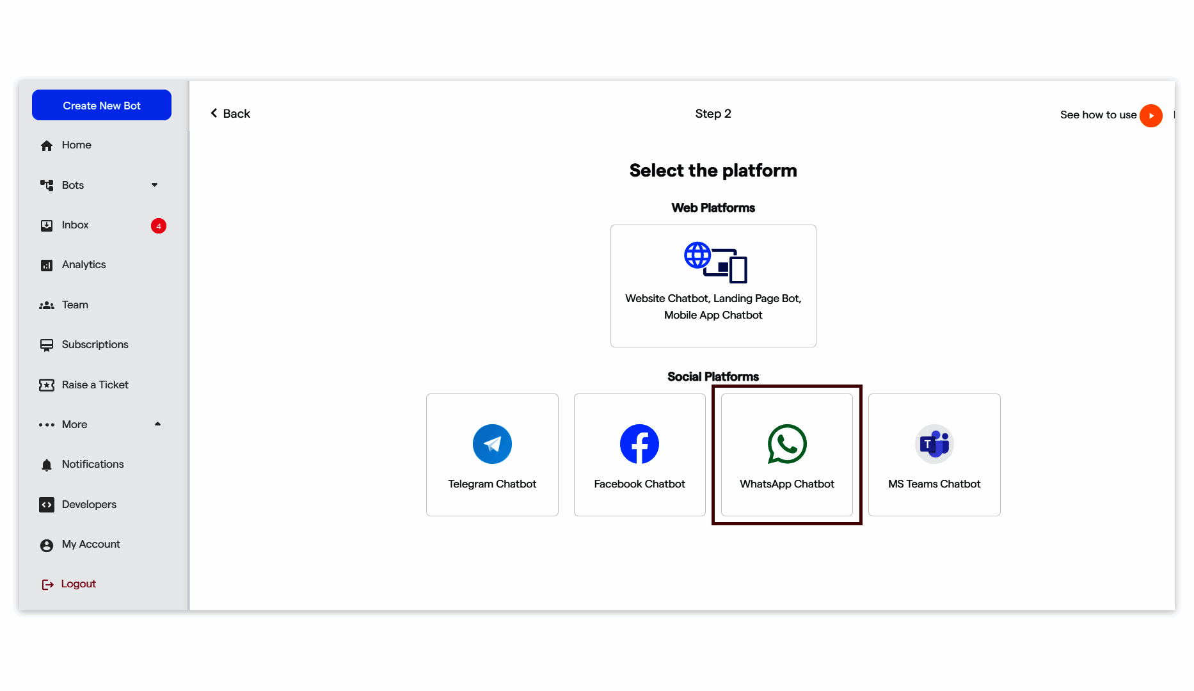Image resolution: width=1194 pixels, height=691 pixels.
Task: Click the Facebook logo icon
Action: 639,444
